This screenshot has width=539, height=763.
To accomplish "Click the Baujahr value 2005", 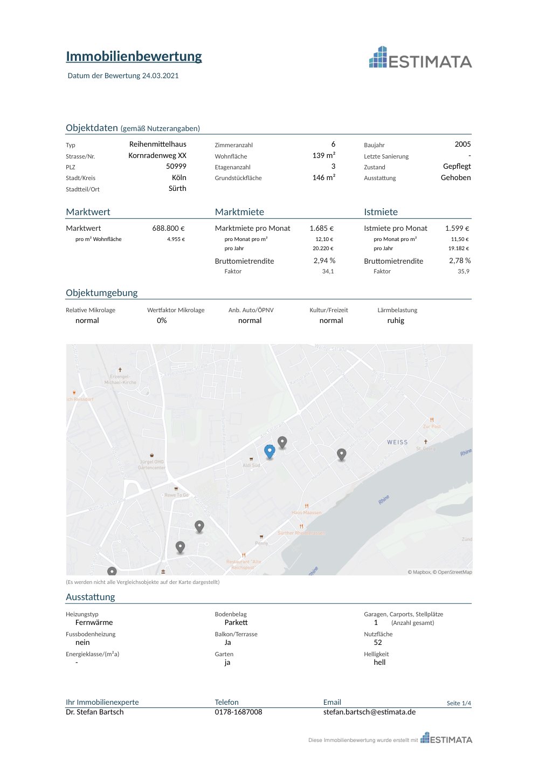I will tap(463, 144).
